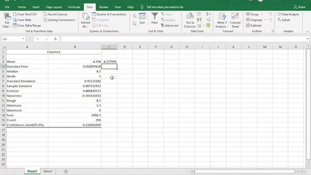Switch to the Insert tab
311x175 pixels.
(x=35, y=7)
